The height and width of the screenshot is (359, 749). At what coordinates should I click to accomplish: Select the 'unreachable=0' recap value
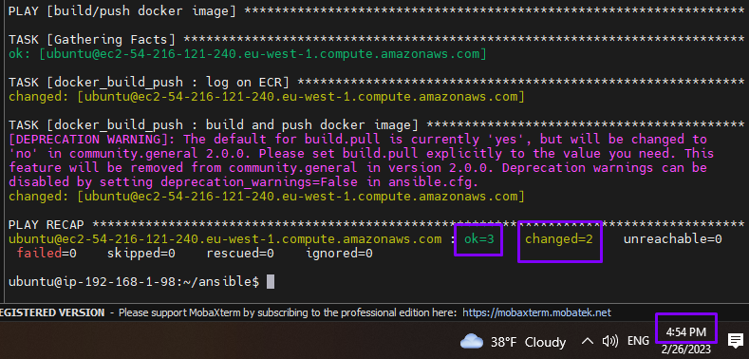point(672,239)
